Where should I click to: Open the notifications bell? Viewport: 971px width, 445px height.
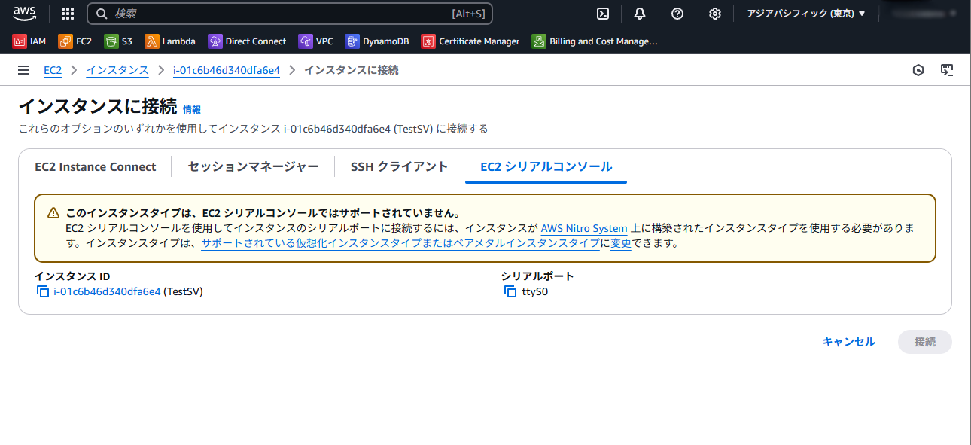click(x=640, y=14)
